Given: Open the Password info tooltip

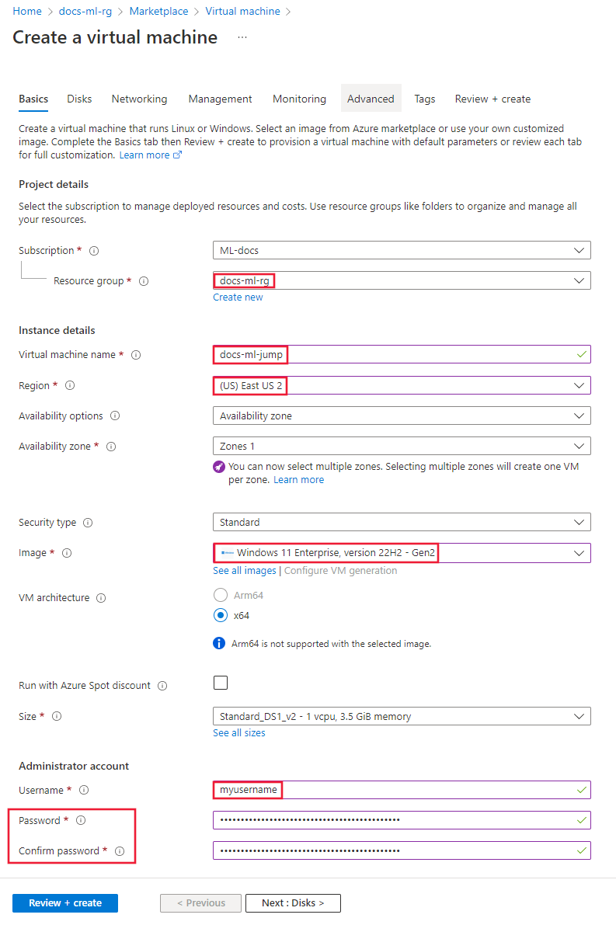Looking at the screenshot, I should 81,820.
